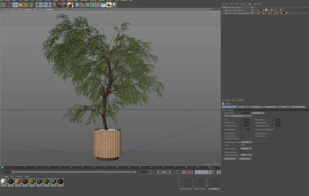Screen dimensions: 309x196
Task: Add a Cube primitive object
Action: click(x=77, y=5)
